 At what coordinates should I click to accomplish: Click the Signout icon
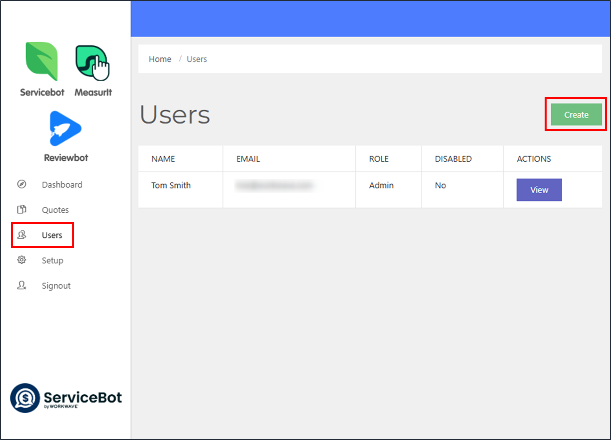[22, 285]
